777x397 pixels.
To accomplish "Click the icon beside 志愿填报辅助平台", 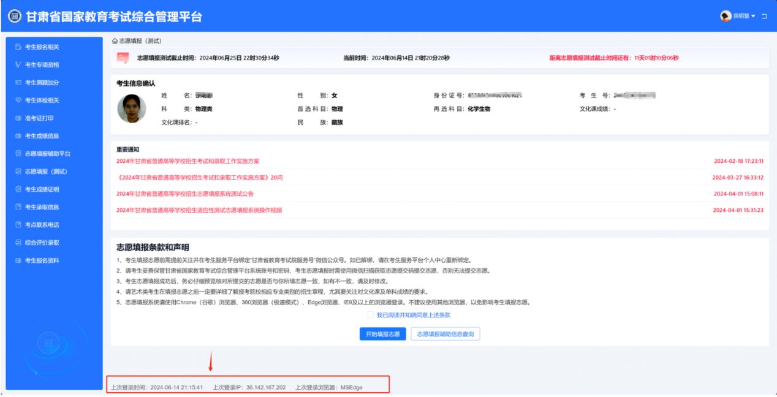I will tap(18, 153).
